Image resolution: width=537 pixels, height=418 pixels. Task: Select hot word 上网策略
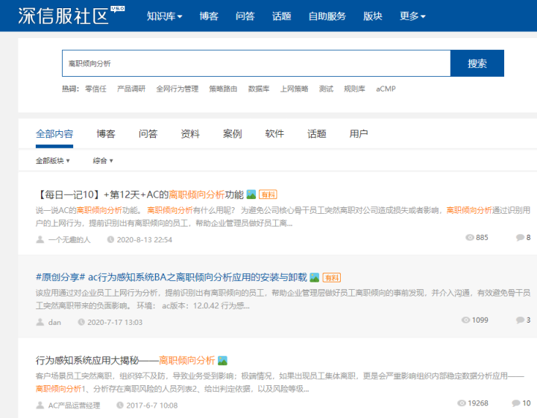tap(294, 89)
